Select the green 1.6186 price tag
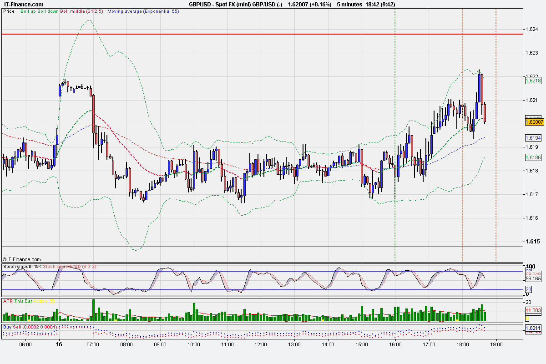Viewport: 546px width, 364px height. pyautogui.click(x=533, y=157)
